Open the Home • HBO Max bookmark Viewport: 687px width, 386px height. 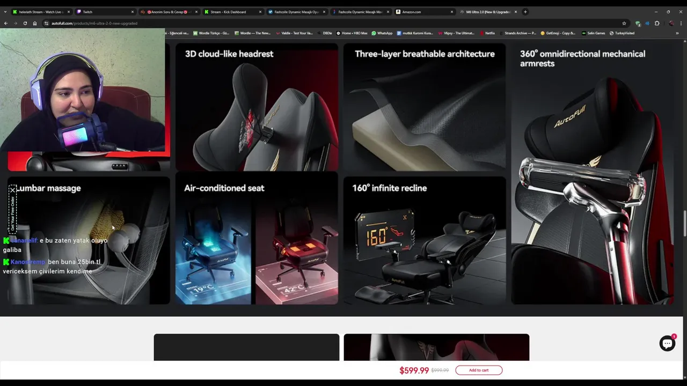pyautogui.click(x=352, y=33)
